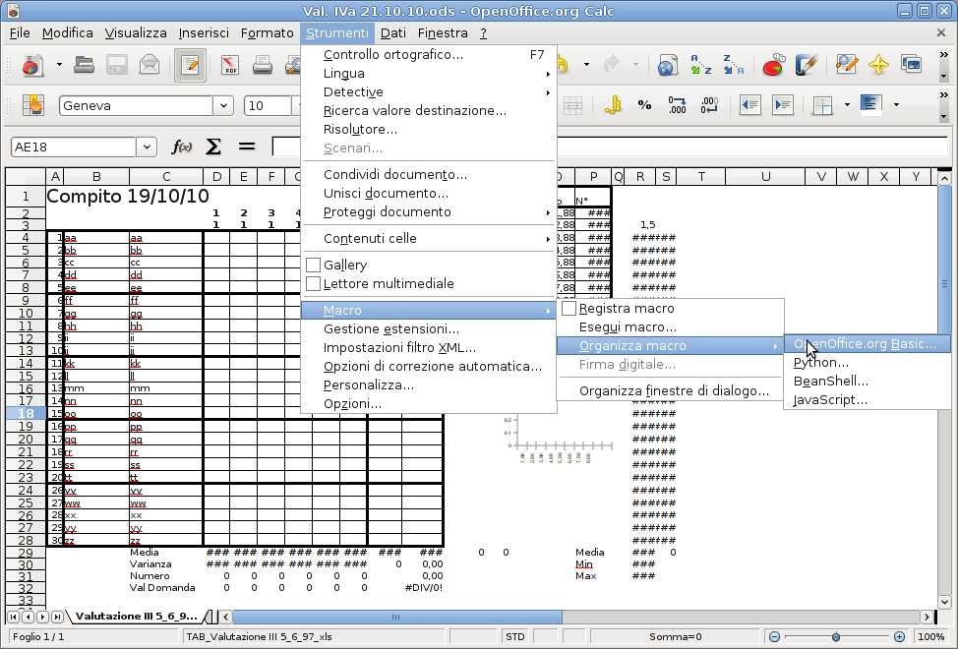Expand the Contenuti celle submenu
The image size is (958, 649).
(x=428, y=239)
